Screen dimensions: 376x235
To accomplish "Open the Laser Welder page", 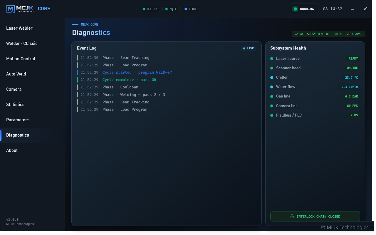I will point(32,28).
